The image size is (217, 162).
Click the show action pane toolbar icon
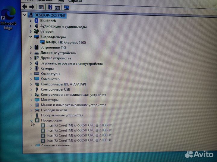(57, 7)
